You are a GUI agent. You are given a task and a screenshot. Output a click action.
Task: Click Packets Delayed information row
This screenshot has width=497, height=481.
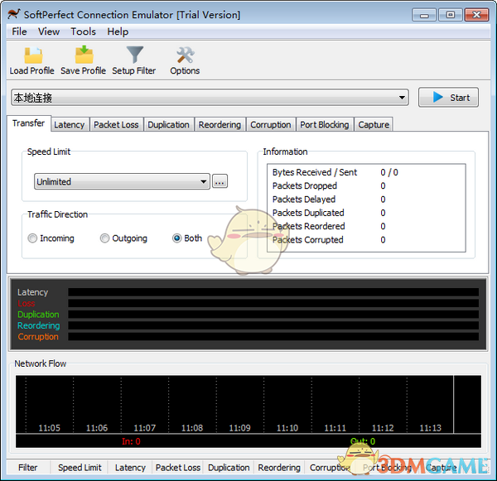tap(329, 200)
